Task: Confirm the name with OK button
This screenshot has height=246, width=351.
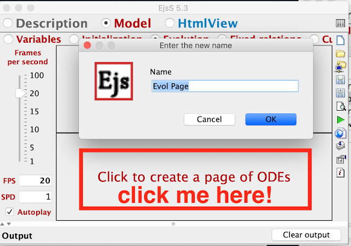Action: [271, 119]
